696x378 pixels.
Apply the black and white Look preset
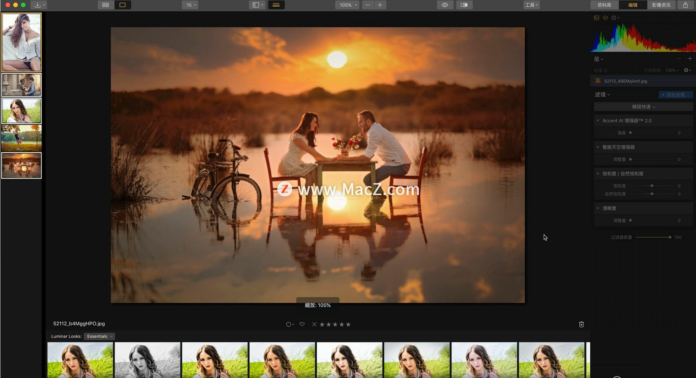tap(147, 360)
